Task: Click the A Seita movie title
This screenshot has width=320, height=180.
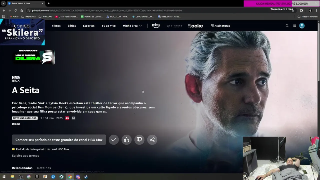Action: tap(25, 90)
